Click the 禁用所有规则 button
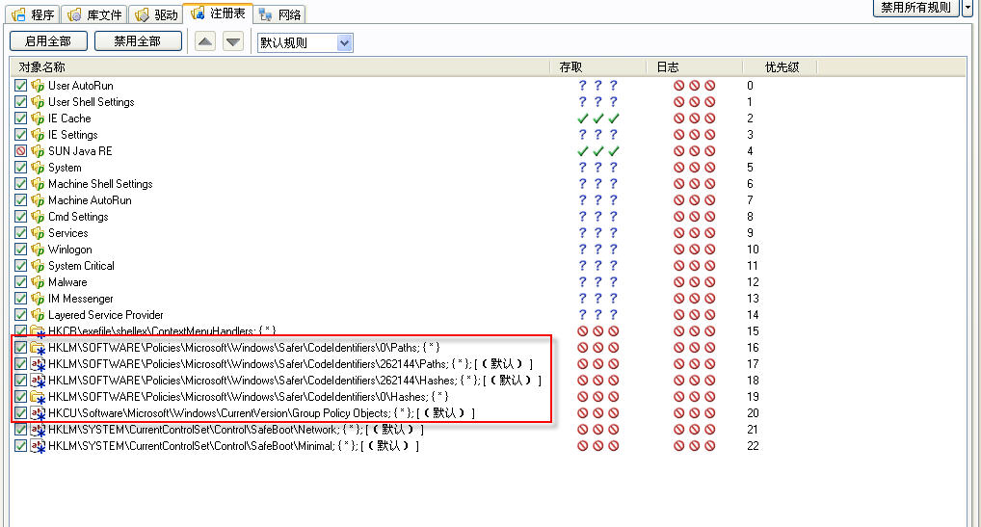The image size is (981, 527). click(915, 8)
